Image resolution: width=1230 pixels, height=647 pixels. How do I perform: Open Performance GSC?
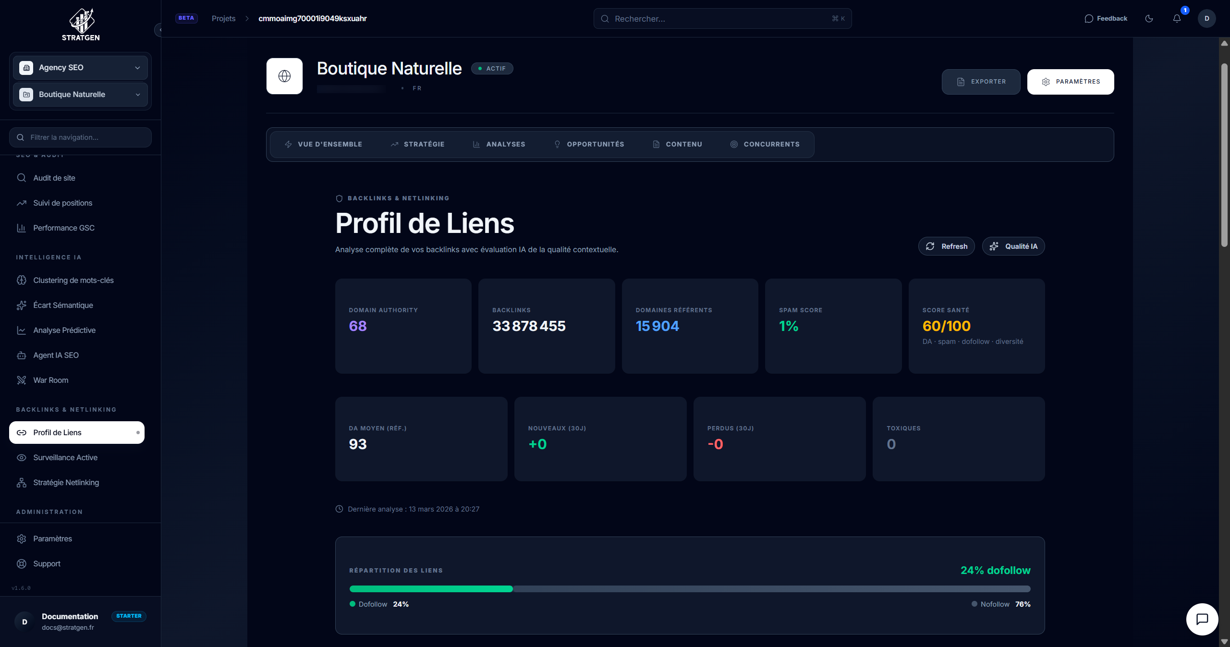point(63,228)
